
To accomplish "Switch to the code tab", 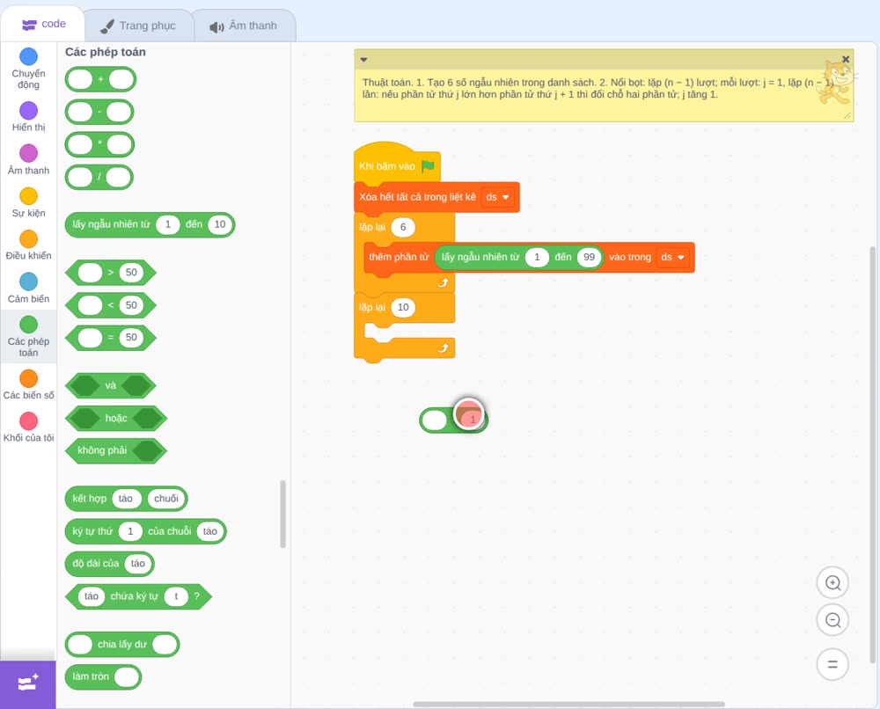I will 43,24.
